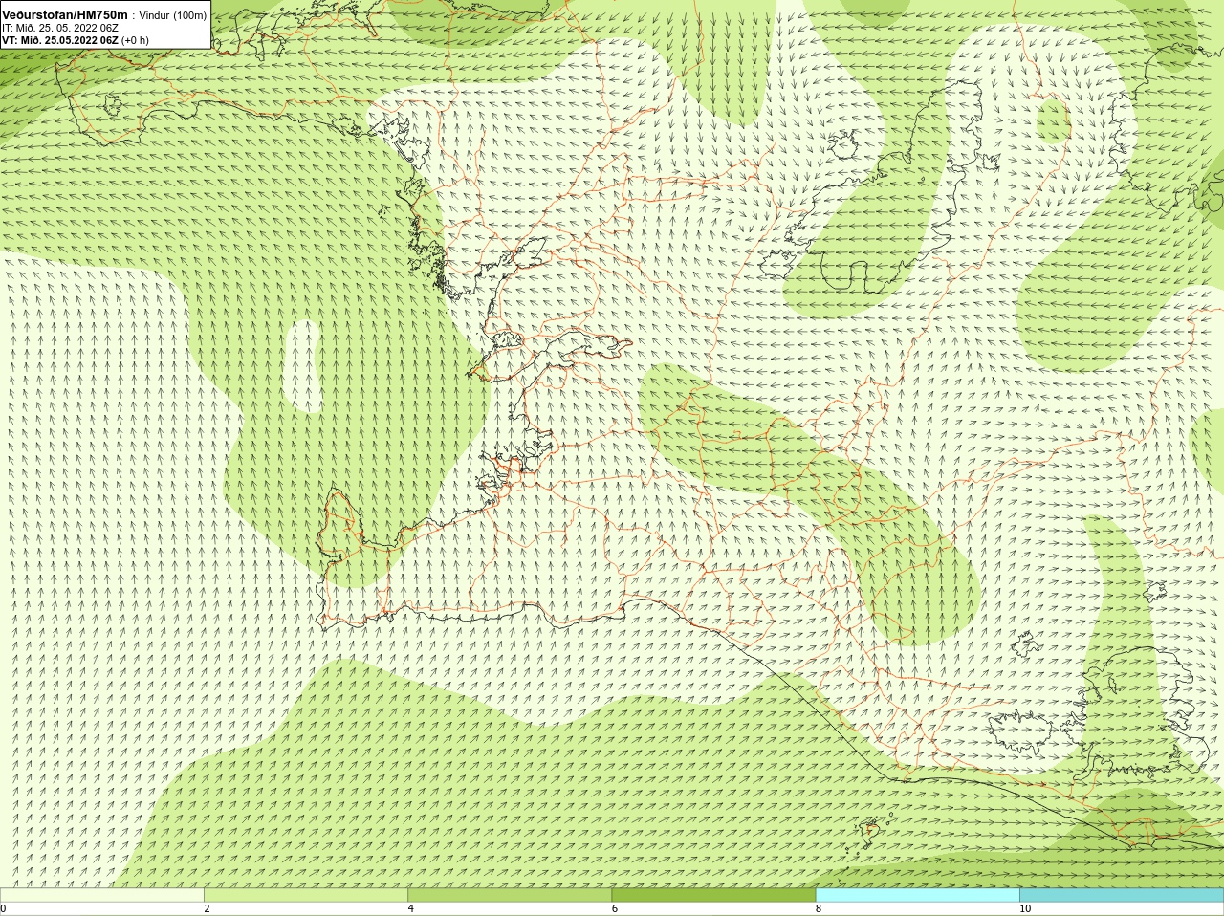Click the IT: Mið. 25. 05. 2022 06Z line
This screenshot has height=916, width=1224.
pos(60,29)
